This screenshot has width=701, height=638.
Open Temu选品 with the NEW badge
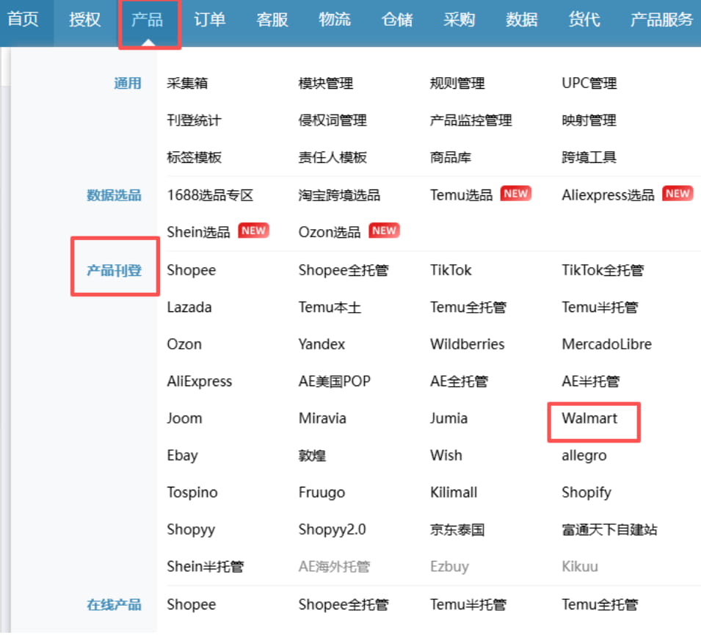[x=461, y=195]
